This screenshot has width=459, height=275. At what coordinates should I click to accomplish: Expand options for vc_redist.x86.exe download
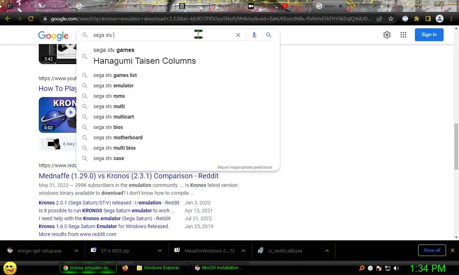click(327, 251)
